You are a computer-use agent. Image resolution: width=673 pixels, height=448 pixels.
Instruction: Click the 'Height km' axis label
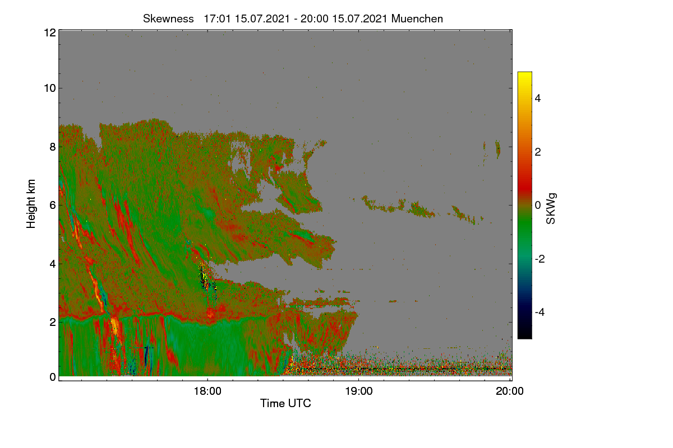[x=31, y=204]
